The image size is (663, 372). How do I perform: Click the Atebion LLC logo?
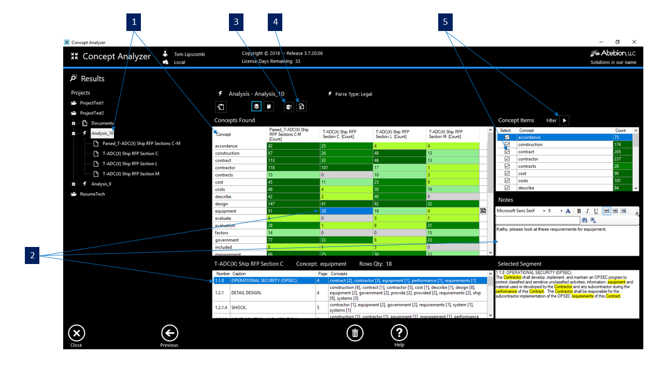(613, 53)
